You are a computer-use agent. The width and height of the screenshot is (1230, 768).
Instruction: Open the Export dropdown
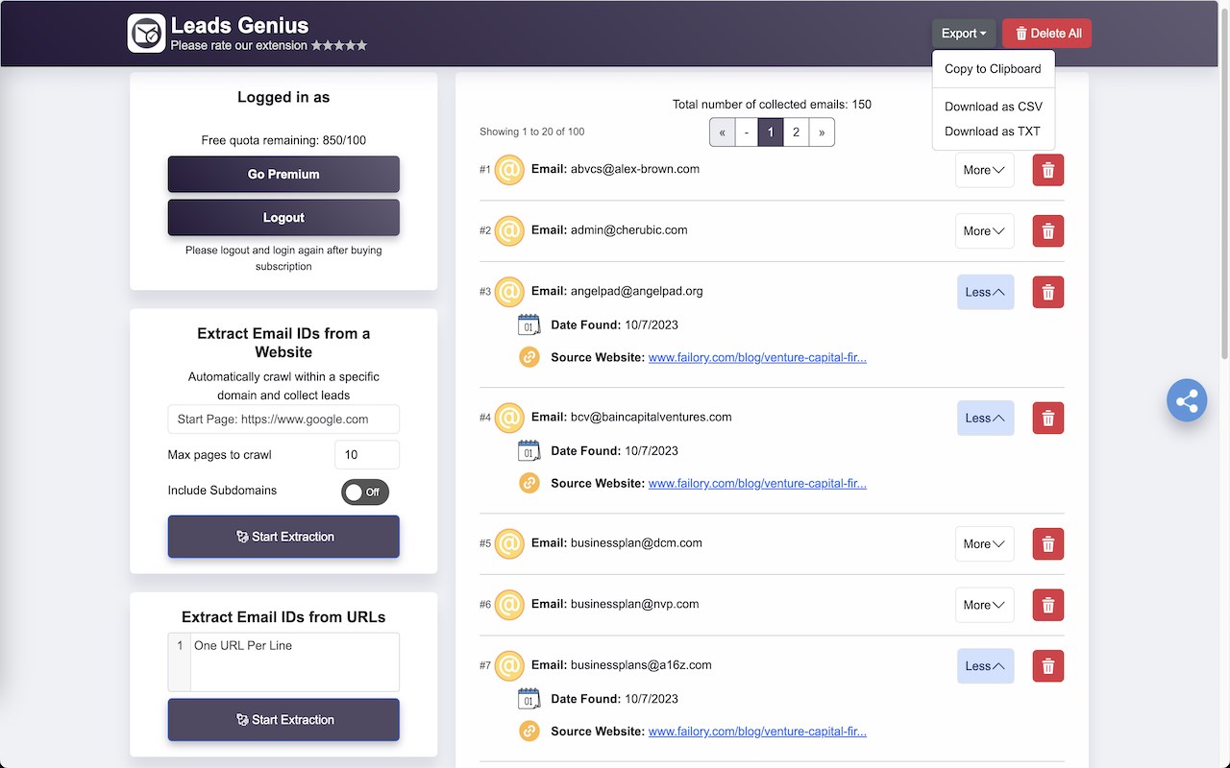pyautogui.click(x=963, y=34)
